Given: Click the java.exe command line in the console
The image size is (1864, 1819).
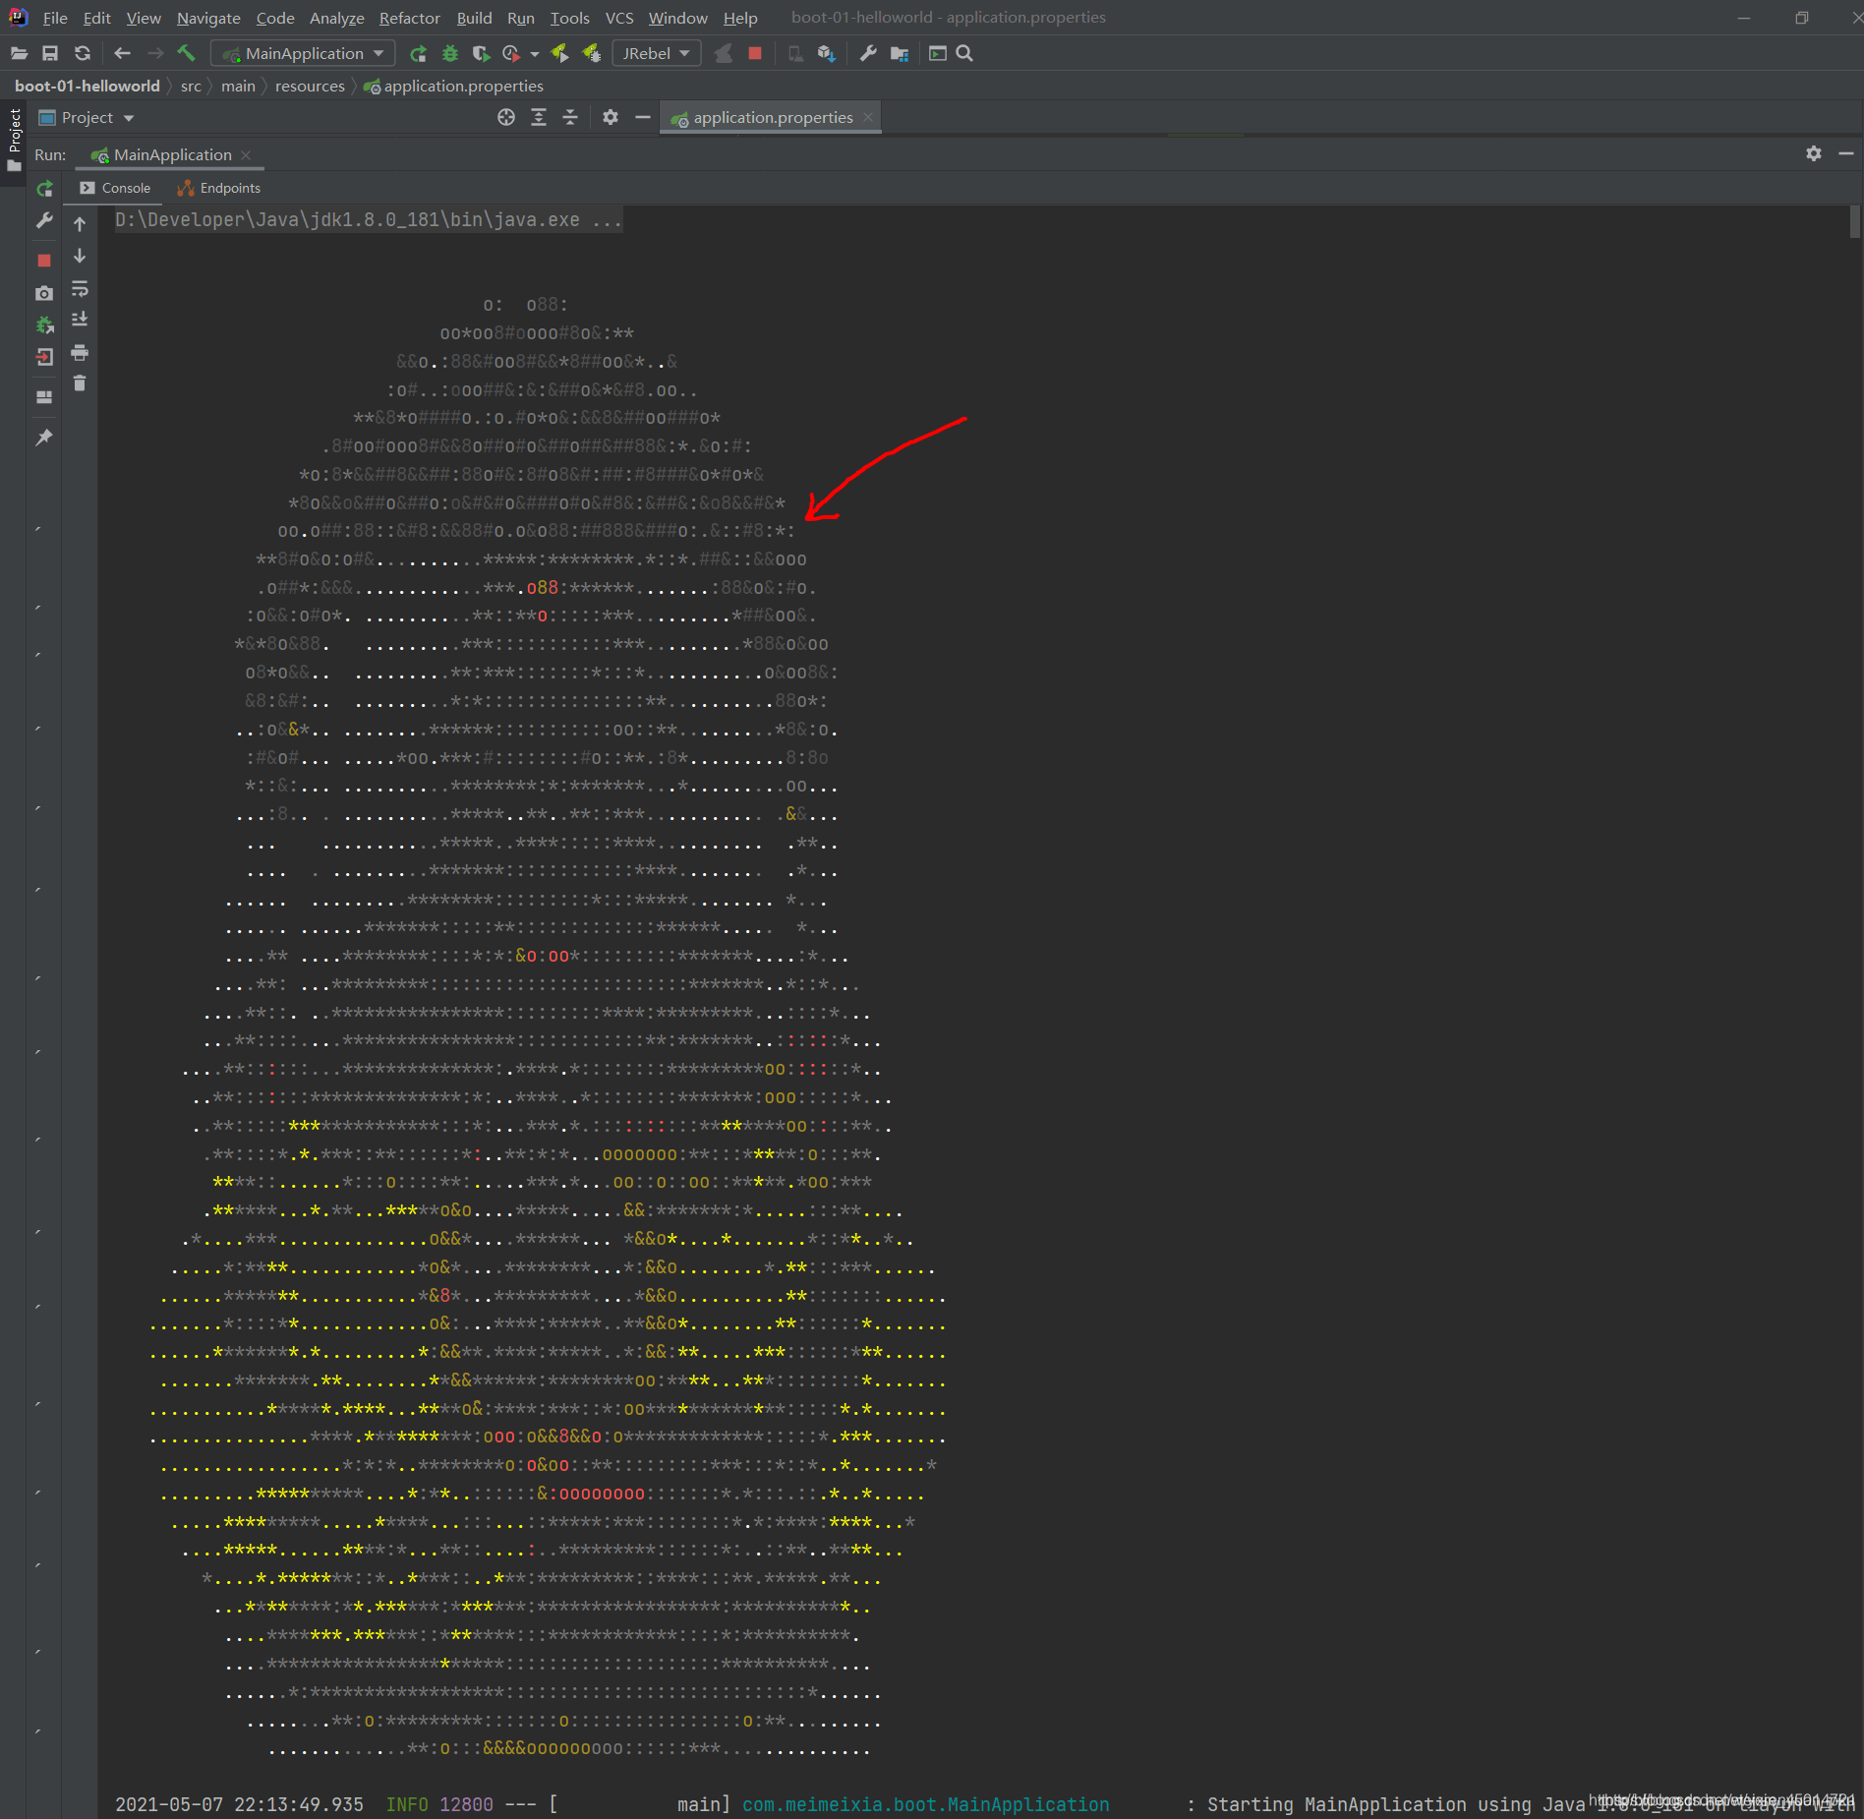Looking at the screenshot, I should click(x=369, y=219).
